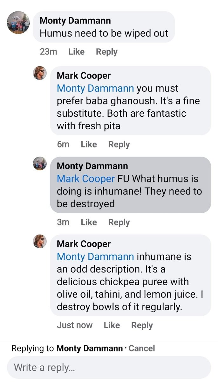Reply to the 6m old comment
The image size is (218, 382).
pyautogui.click(x=119, y=144)
